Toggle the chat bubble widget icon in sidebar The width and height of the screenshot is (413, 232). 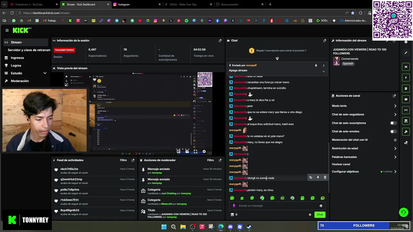point(406,99)
